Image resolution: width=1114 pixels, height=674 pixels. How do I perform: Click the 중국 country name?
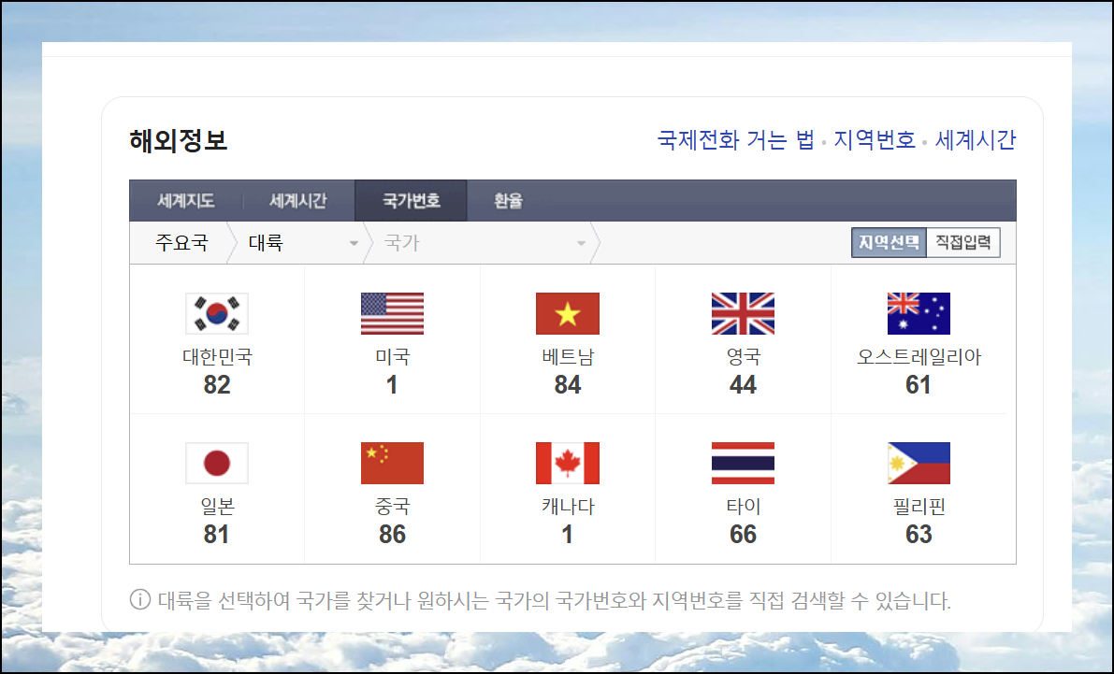point(392,507)
